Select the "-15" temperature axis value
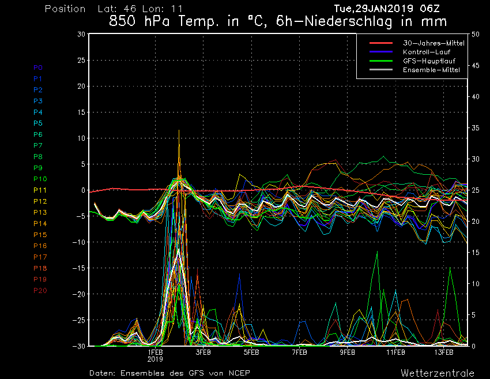 79,268
